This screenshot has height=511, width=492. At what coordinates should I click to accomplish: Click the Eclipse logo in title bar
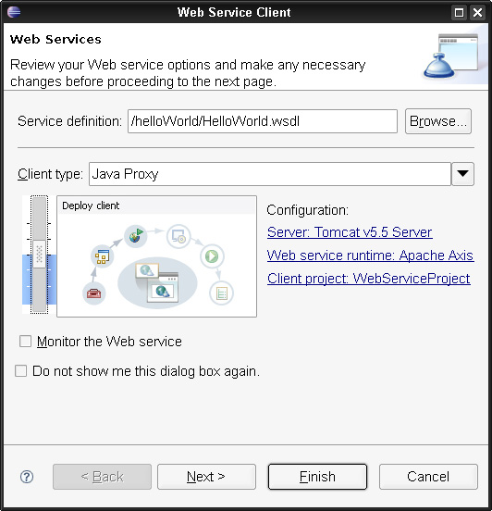(x=14, y=12)
